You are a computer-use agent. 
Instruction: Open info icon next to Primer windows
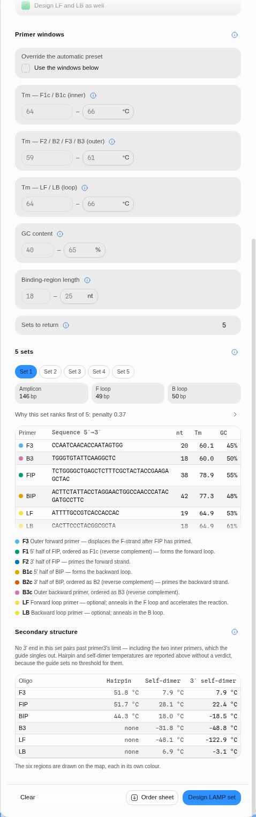(x=234, y=35)
